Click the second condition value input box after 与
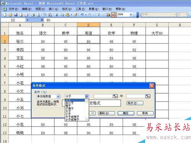 136,96
